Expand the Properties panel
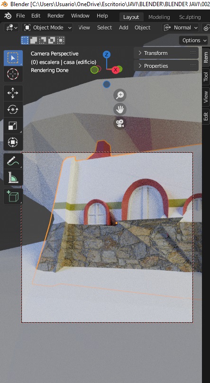 (x=166, y=66)
